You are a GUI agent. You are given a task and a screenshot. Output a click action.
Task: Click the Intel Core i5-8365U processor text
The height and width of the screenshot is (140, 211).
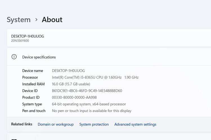[95, 77]
